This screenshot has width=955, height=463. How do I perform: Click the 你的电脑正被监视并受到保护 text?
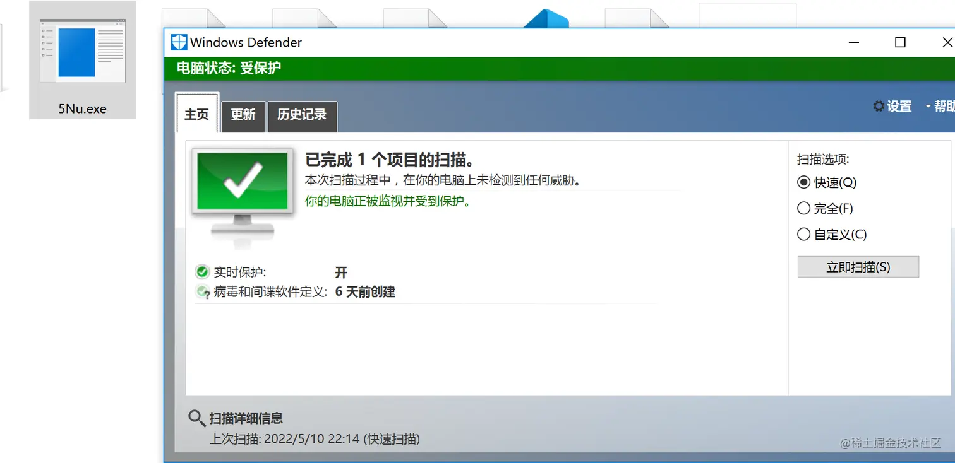pyautogui.click(x=388, y=201)
